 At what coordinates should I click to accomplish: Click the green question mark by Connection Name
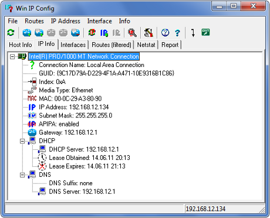[x=32, y=65]
